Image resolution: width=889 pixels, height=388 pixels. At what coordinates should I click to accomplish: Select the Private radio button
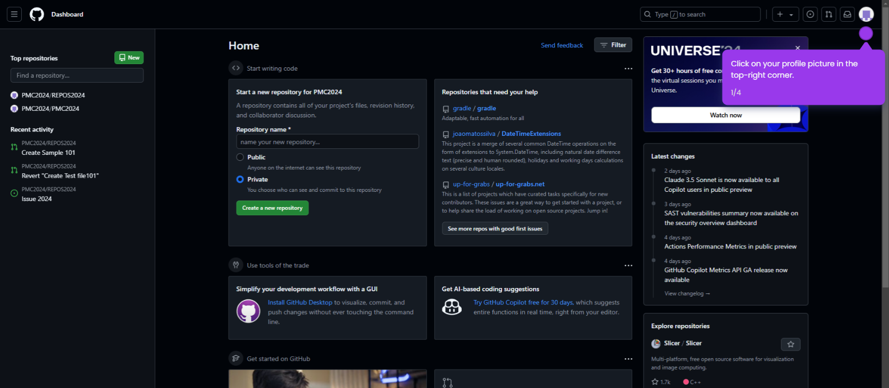point(240,179)
